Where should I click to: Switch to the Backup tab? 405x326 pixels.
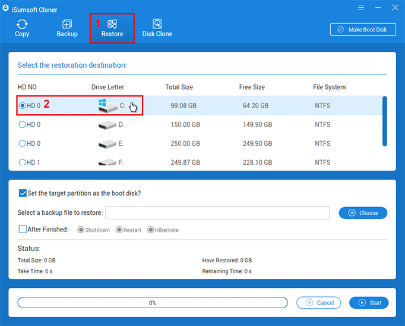(x=67, y=29)
